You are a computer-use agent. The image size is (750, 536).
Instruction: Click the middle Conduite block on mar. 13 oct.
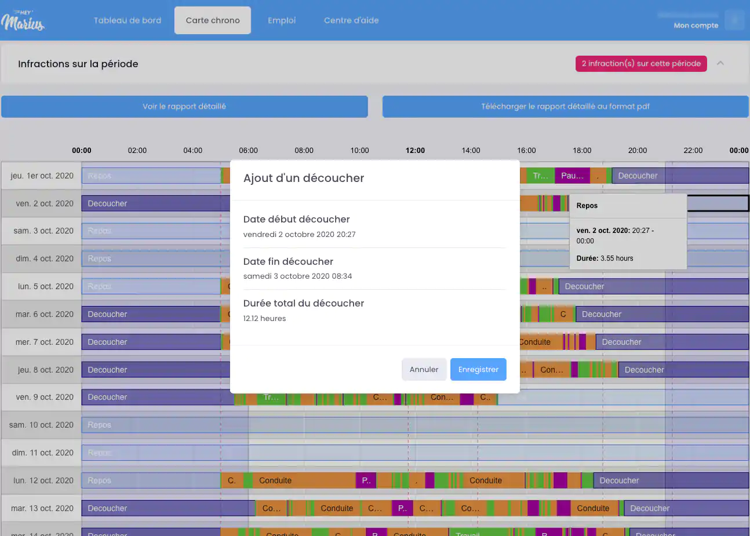(337, 508)
